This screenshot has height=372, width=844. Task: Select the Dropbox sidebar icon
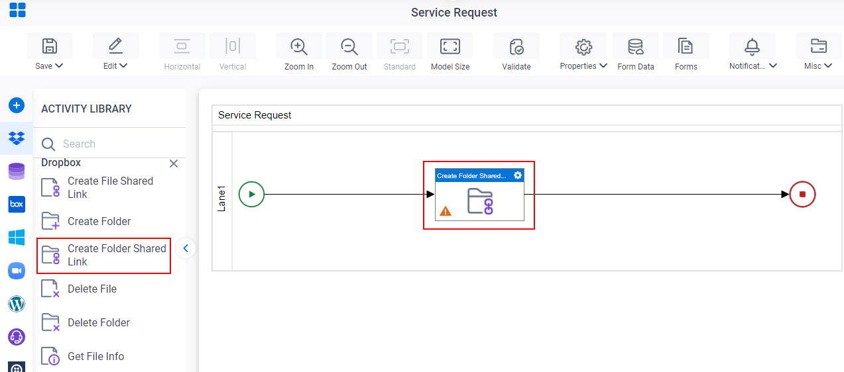pos(17,138)
